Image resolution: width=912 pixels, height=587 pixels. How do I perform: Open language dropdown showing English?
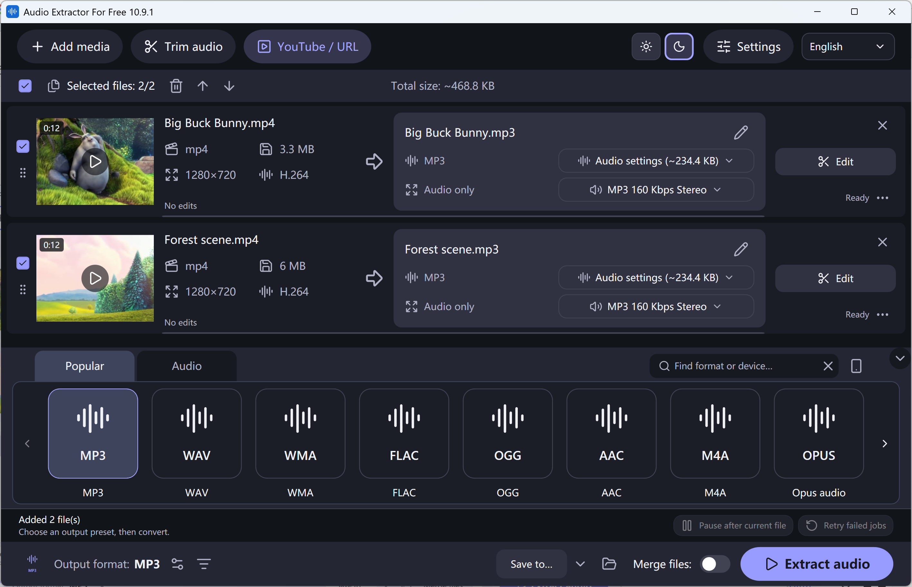point(848,47)
